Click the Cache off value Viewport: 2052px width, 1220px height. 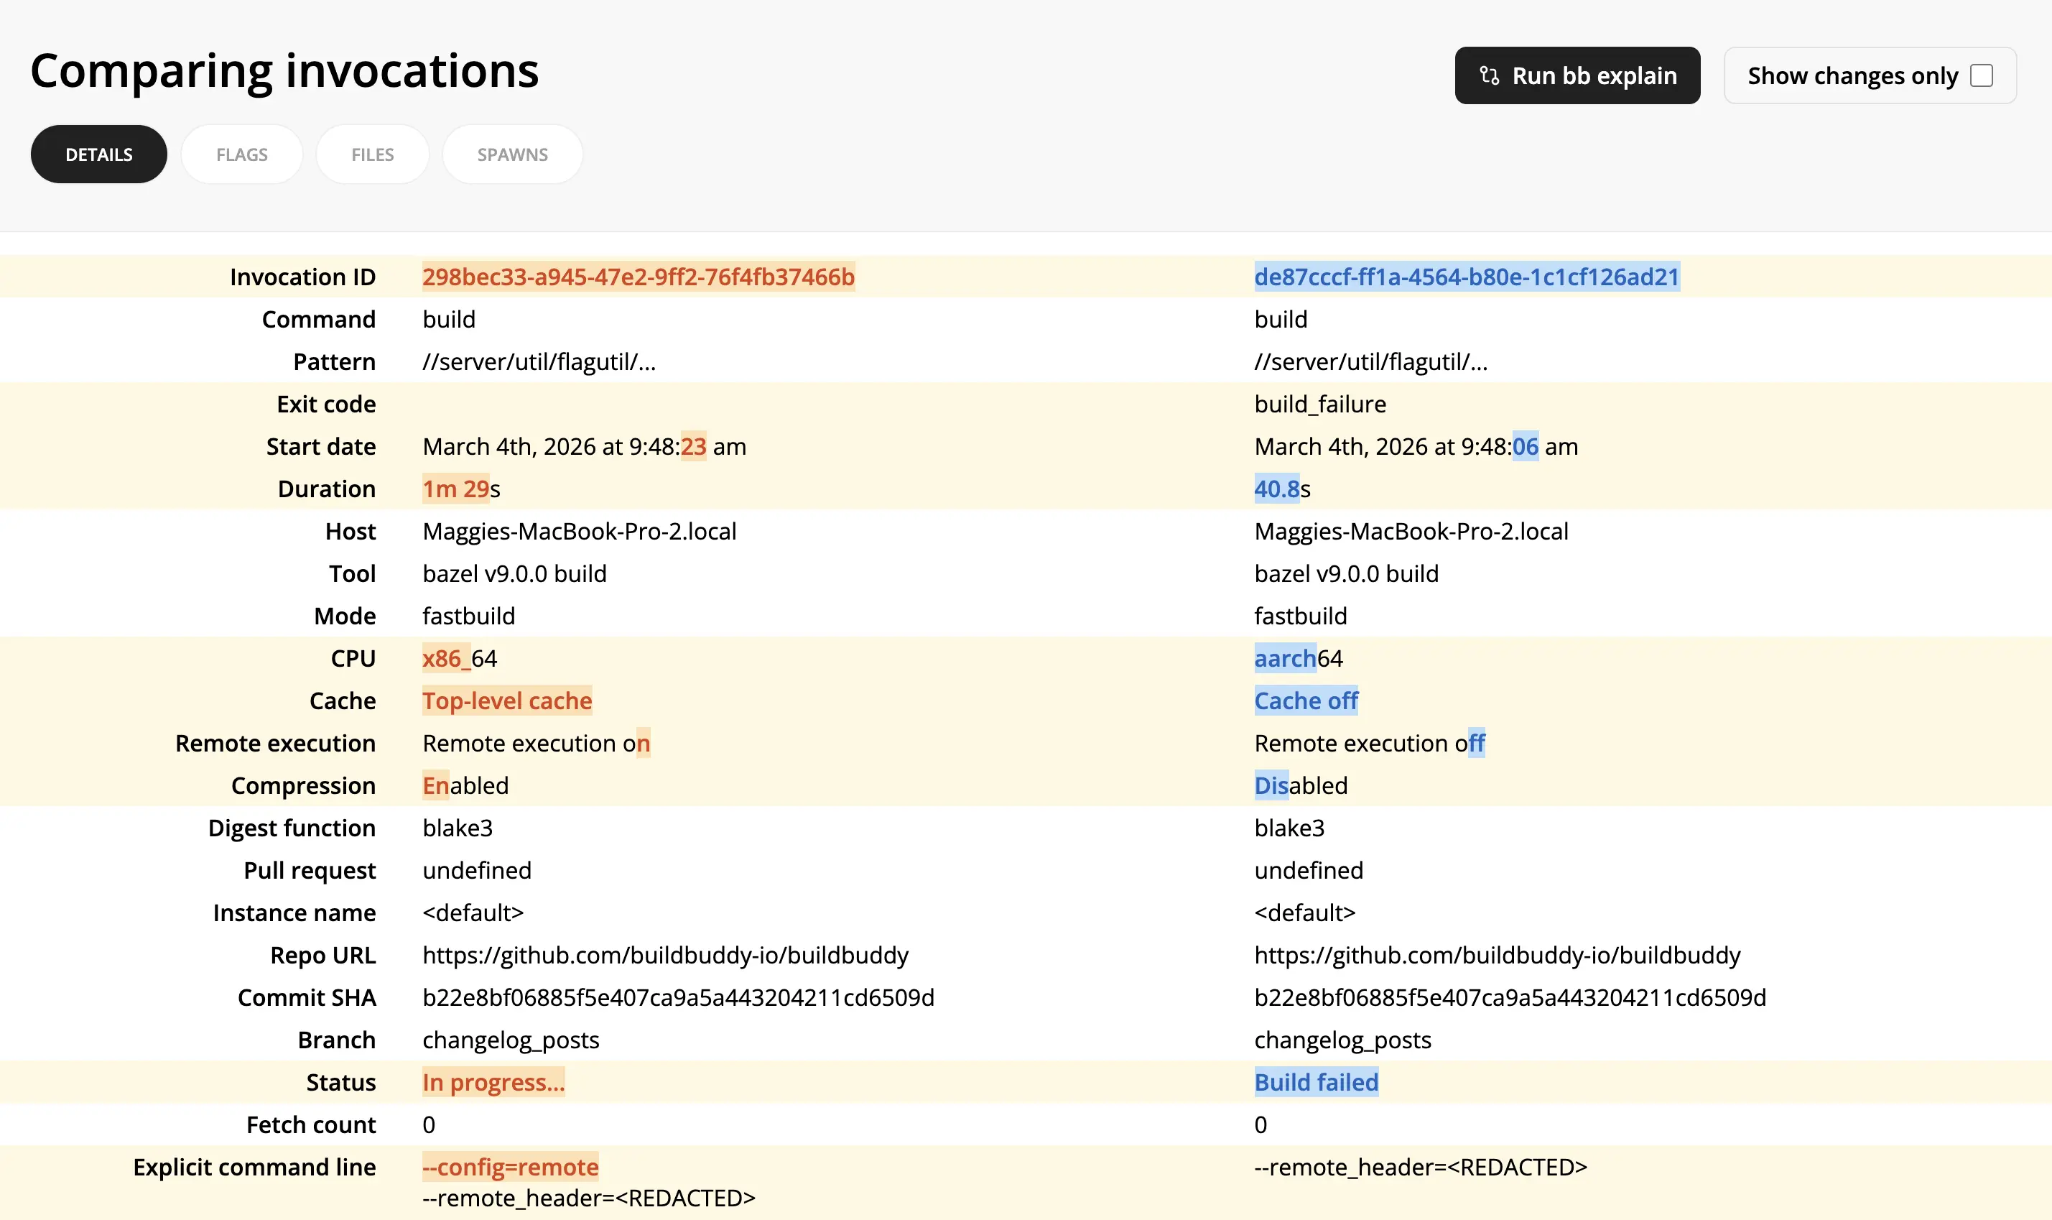tap(1306, 701)
